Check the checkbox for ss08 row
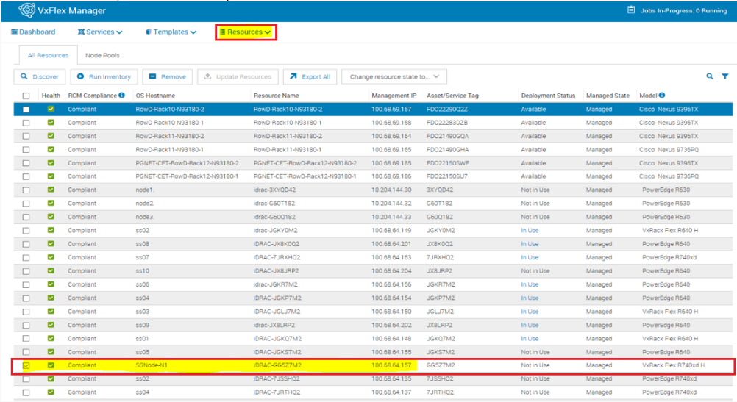This screenshot has height=402, width=737. tap(26, 244)
